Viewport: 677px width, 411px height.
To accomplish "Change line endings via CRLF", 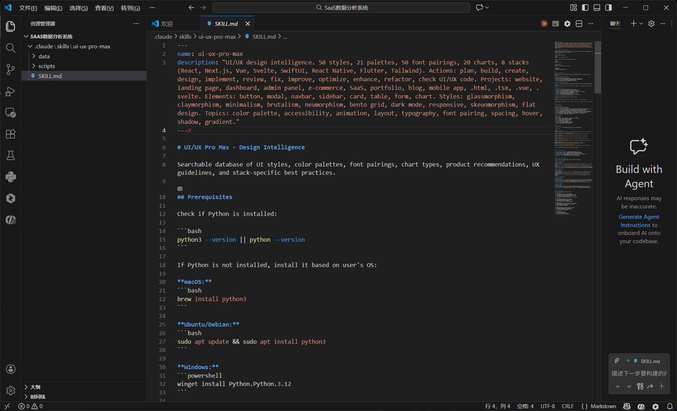I will (x=568, y=406).
